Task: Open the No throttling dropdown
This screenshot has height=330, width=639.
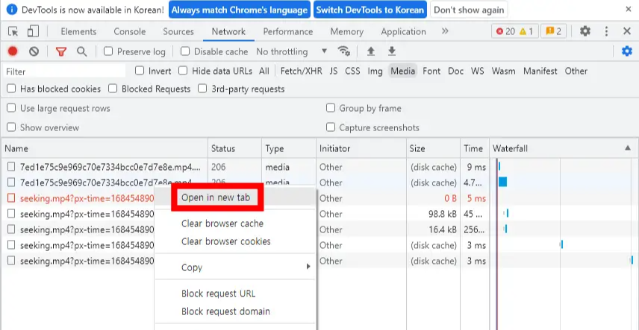Action: pos(292,51)
